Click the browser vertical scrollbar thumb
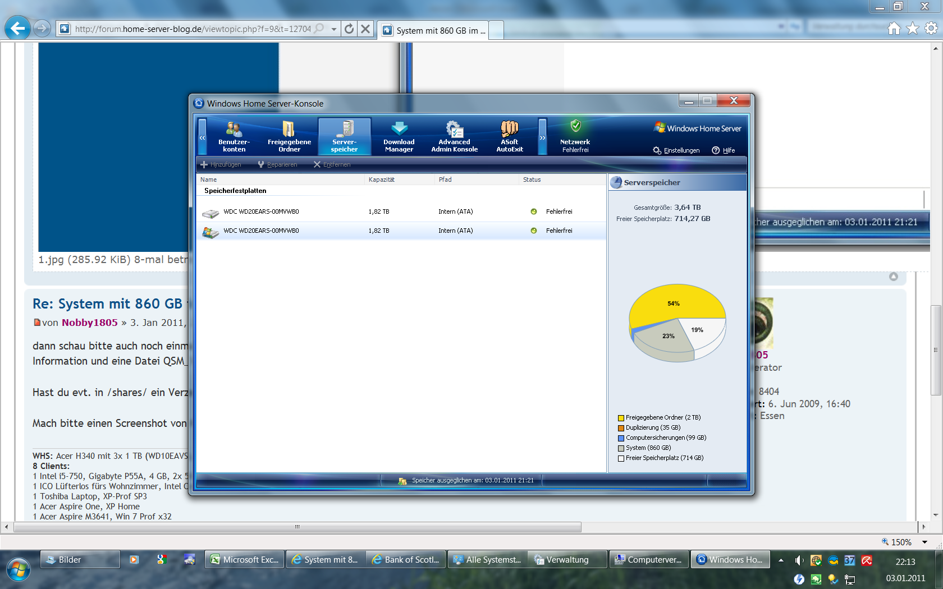Screen dimensions: 943x589 (x=936, y=350)
